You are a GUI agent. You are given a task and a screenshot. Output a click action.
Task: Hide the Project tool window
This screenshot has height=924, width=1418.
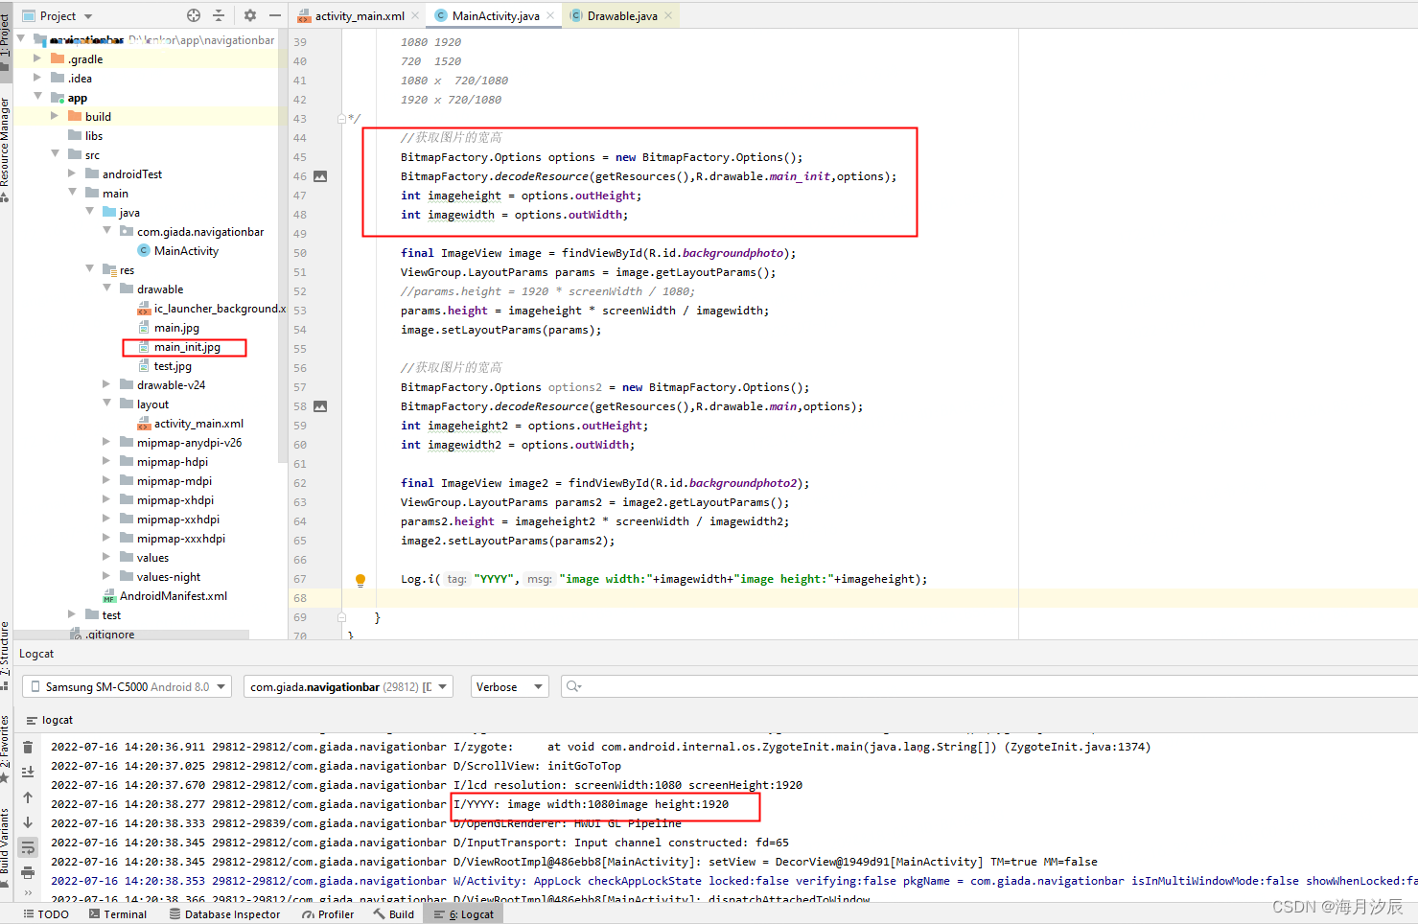pos(275,15)
